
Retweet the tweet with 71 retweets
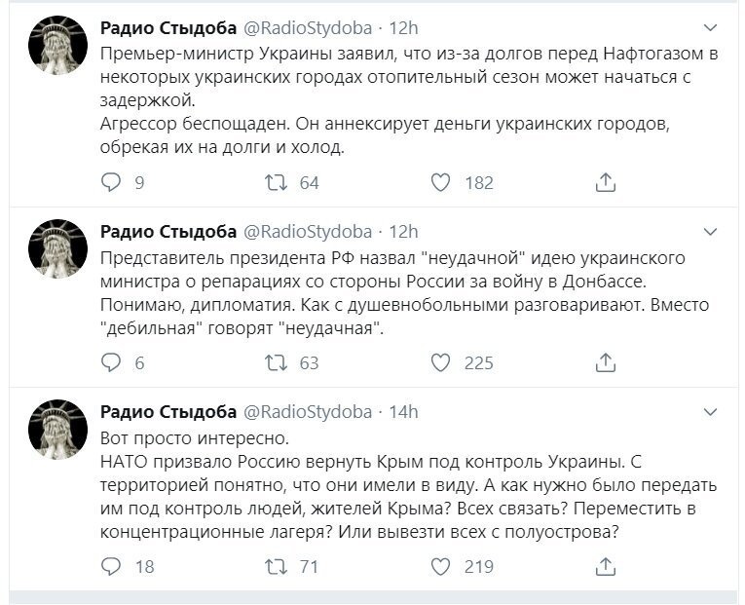(x=276, y=566)
